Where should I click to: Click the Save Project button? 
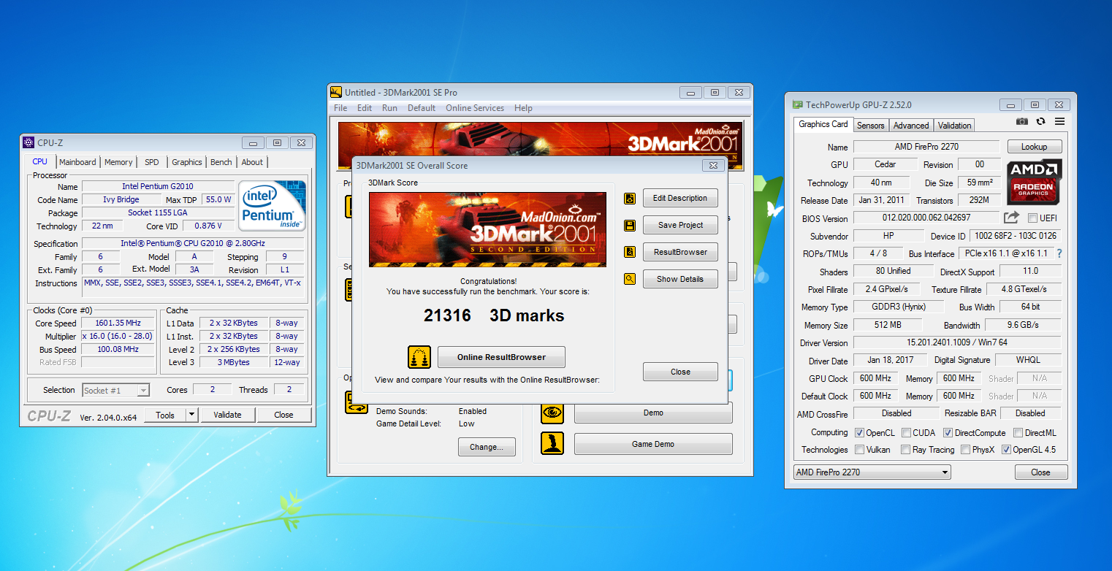[680, 225]
